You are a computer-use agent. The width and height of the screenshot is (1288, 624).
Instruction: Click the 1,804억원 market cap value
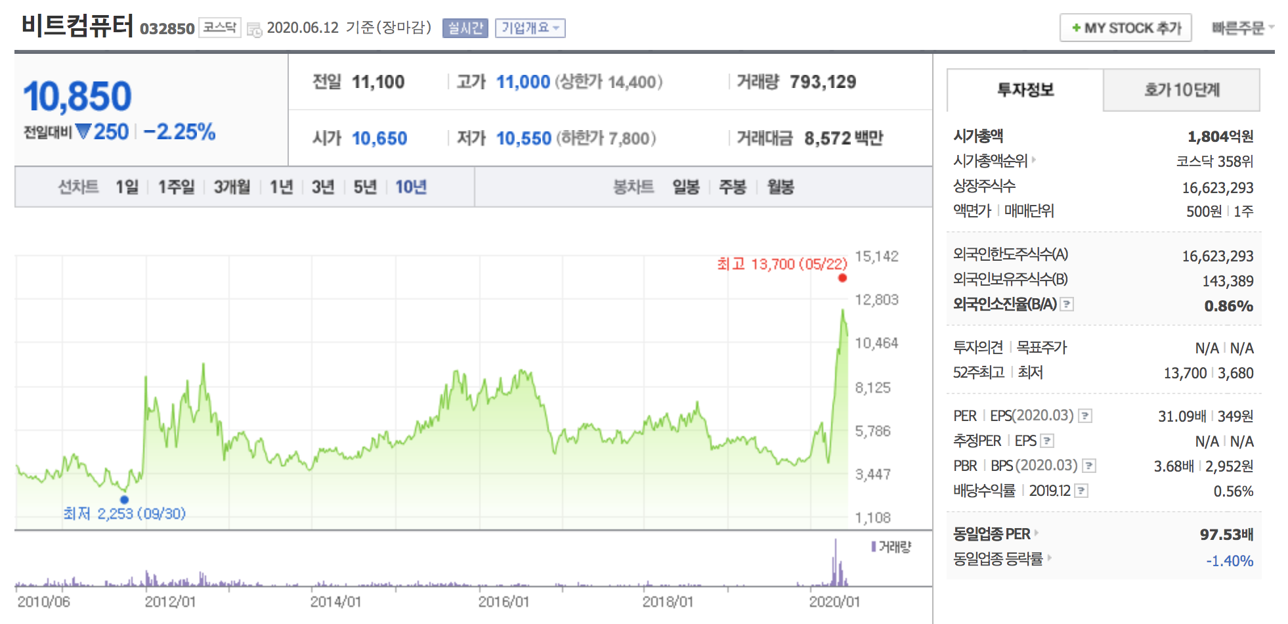click(x=1220, y=137)
